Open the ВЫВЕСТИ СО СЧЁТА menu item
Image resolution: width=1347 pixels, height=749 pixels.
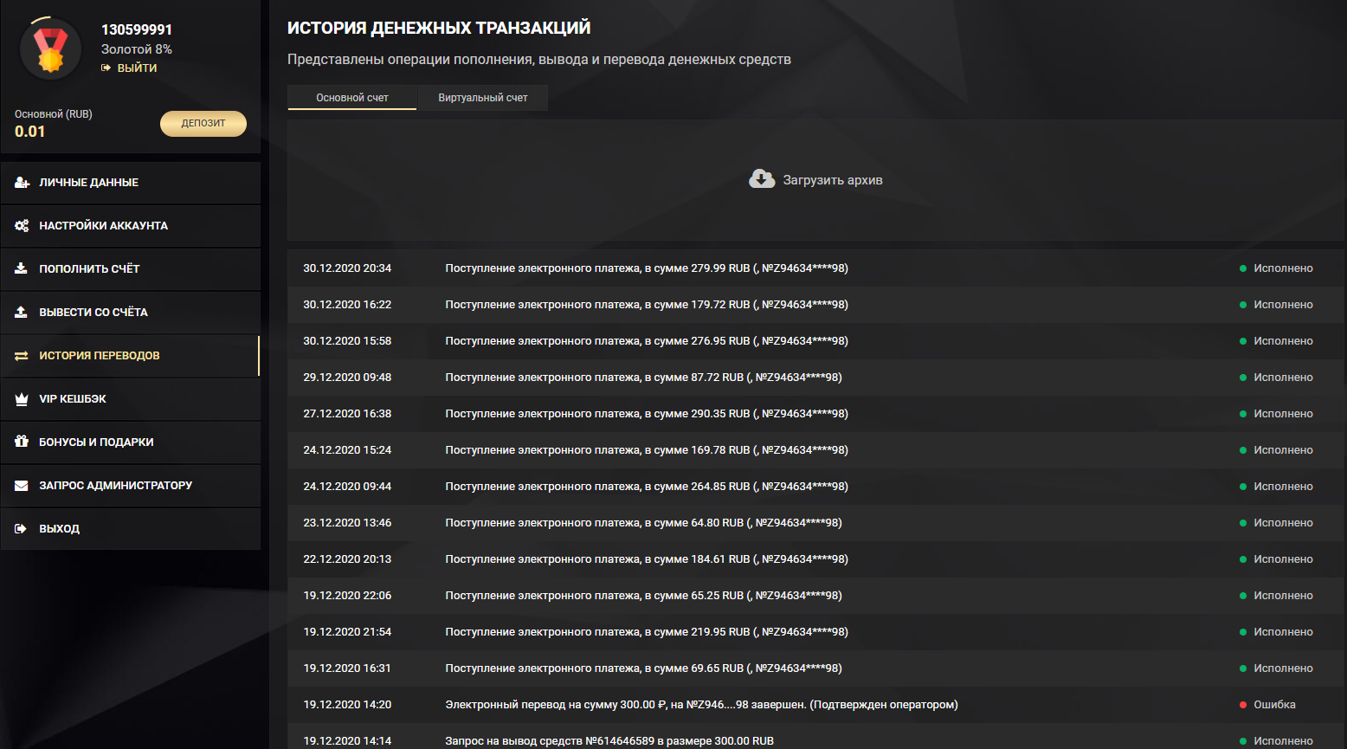click(93, 313)
